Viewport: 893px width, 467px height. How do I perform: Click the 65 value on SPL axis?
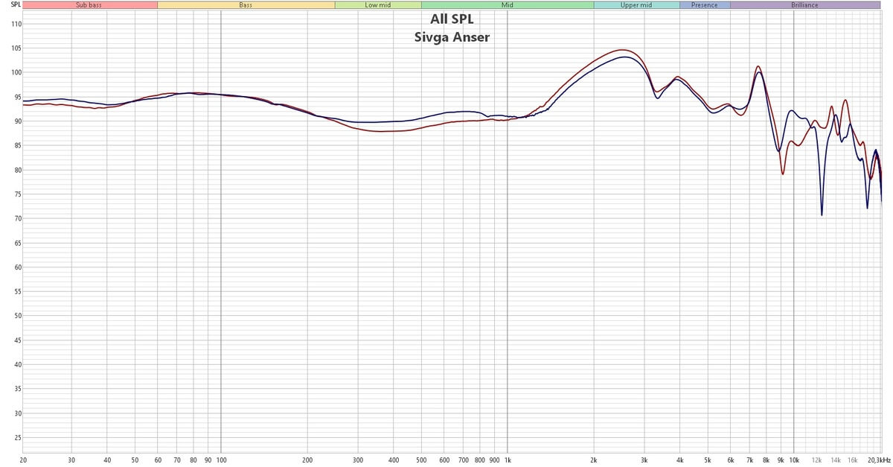tap(18, 243)
